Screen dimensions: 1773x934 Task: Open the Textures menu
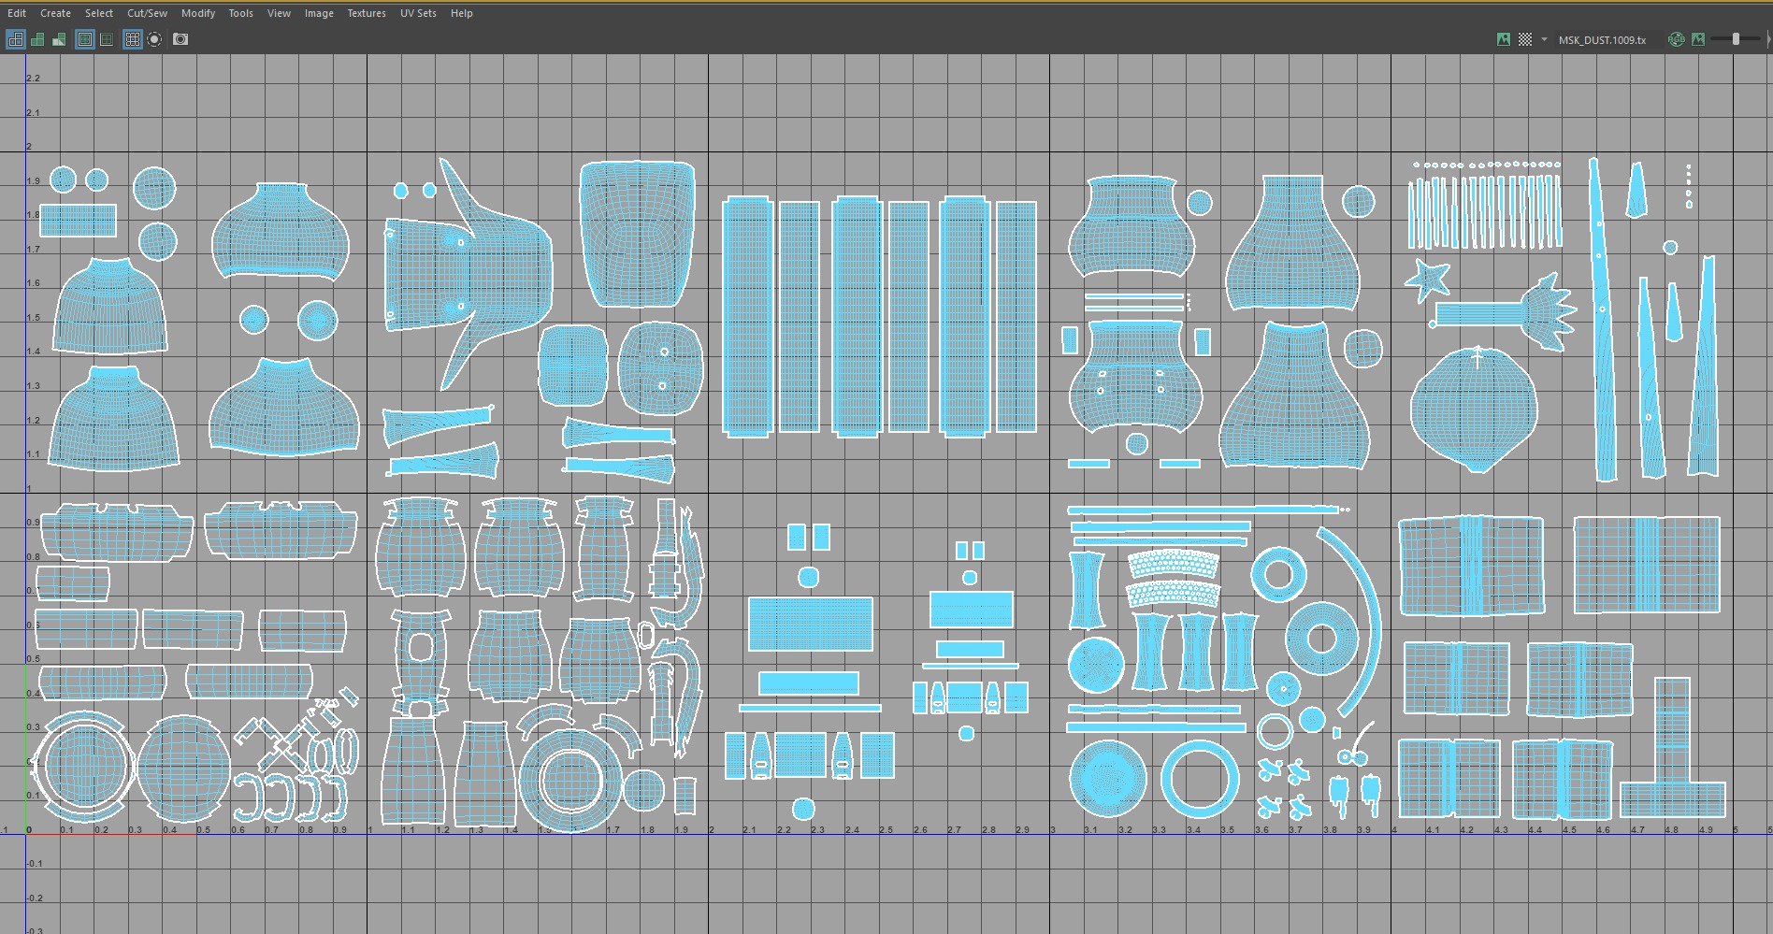pos(366,13)
